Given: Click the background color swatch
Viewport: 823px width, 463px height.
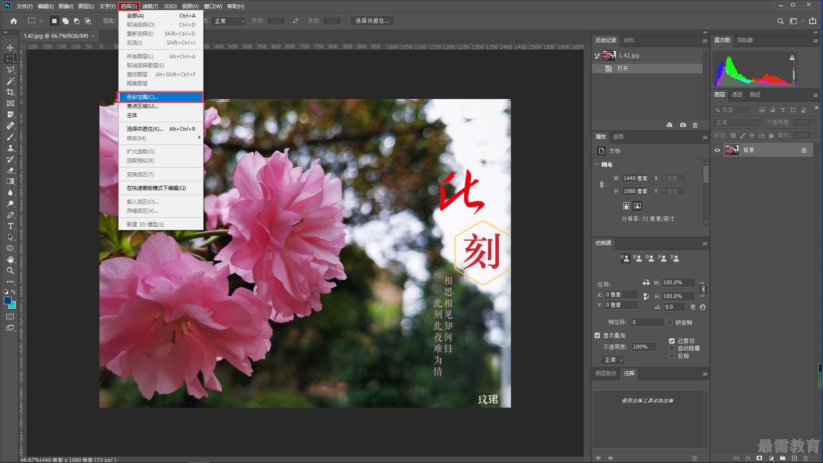Looking at the screenshot, I should [13, 306].
